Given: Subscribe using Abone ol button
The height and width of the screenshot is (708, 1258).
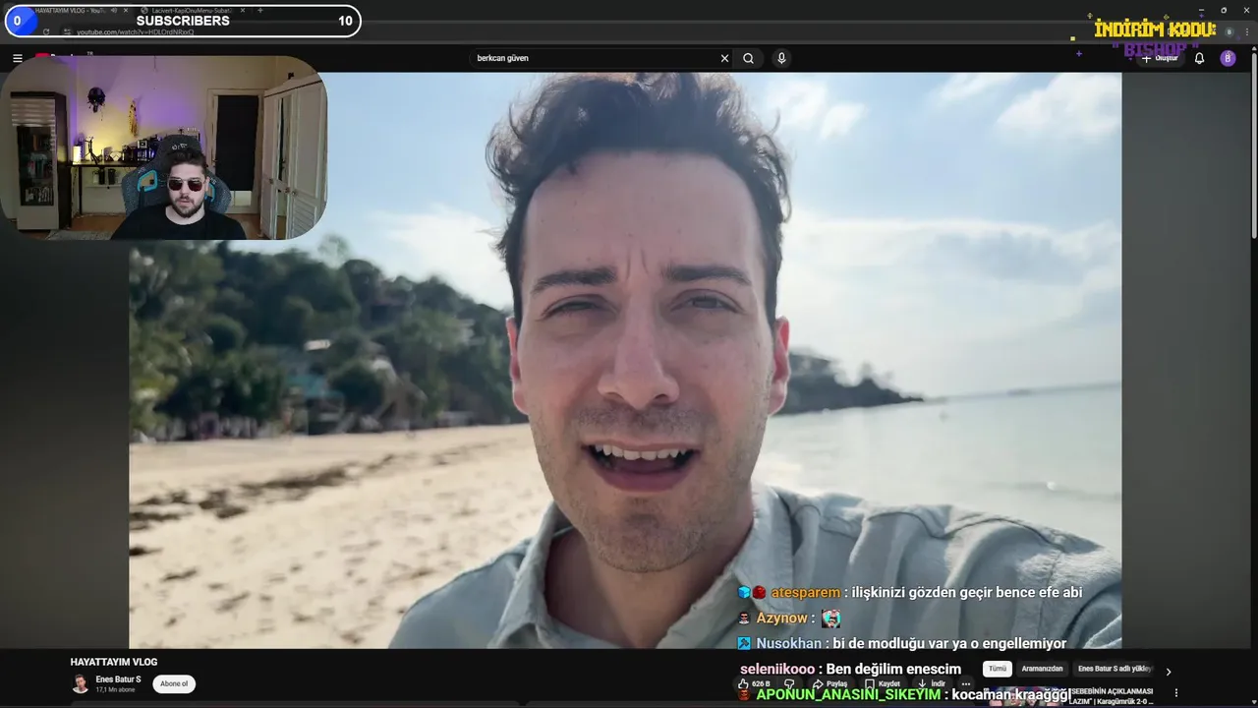Looking at the screenshot, I should pos(174,683).
